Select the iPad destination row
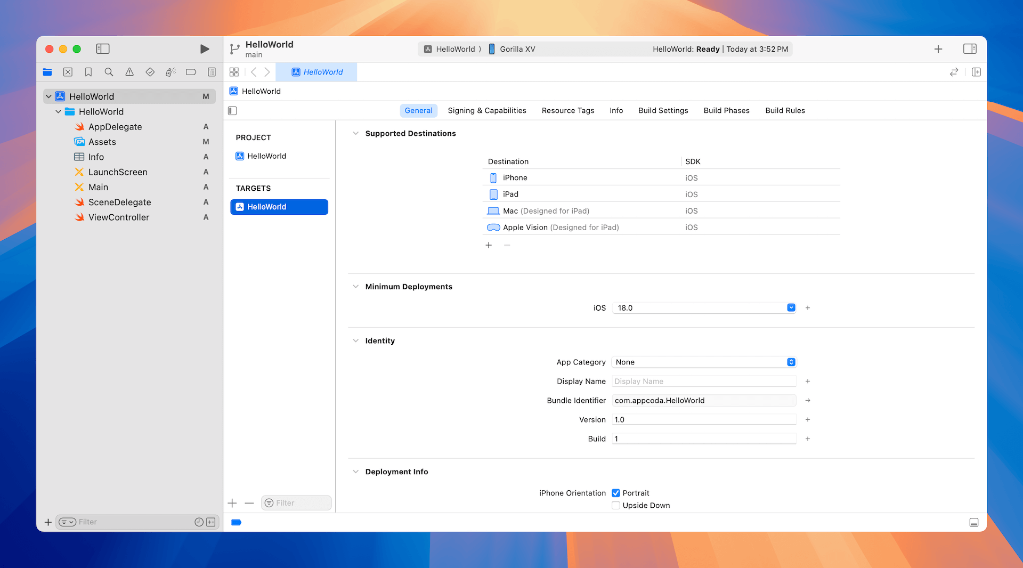 [x=661, y=194]
